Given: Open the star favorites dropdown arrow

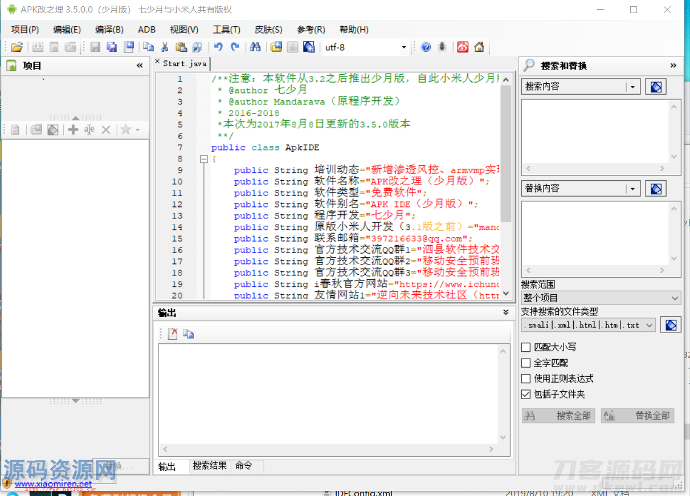Looking at the screenshot, I should pos(137,131).
